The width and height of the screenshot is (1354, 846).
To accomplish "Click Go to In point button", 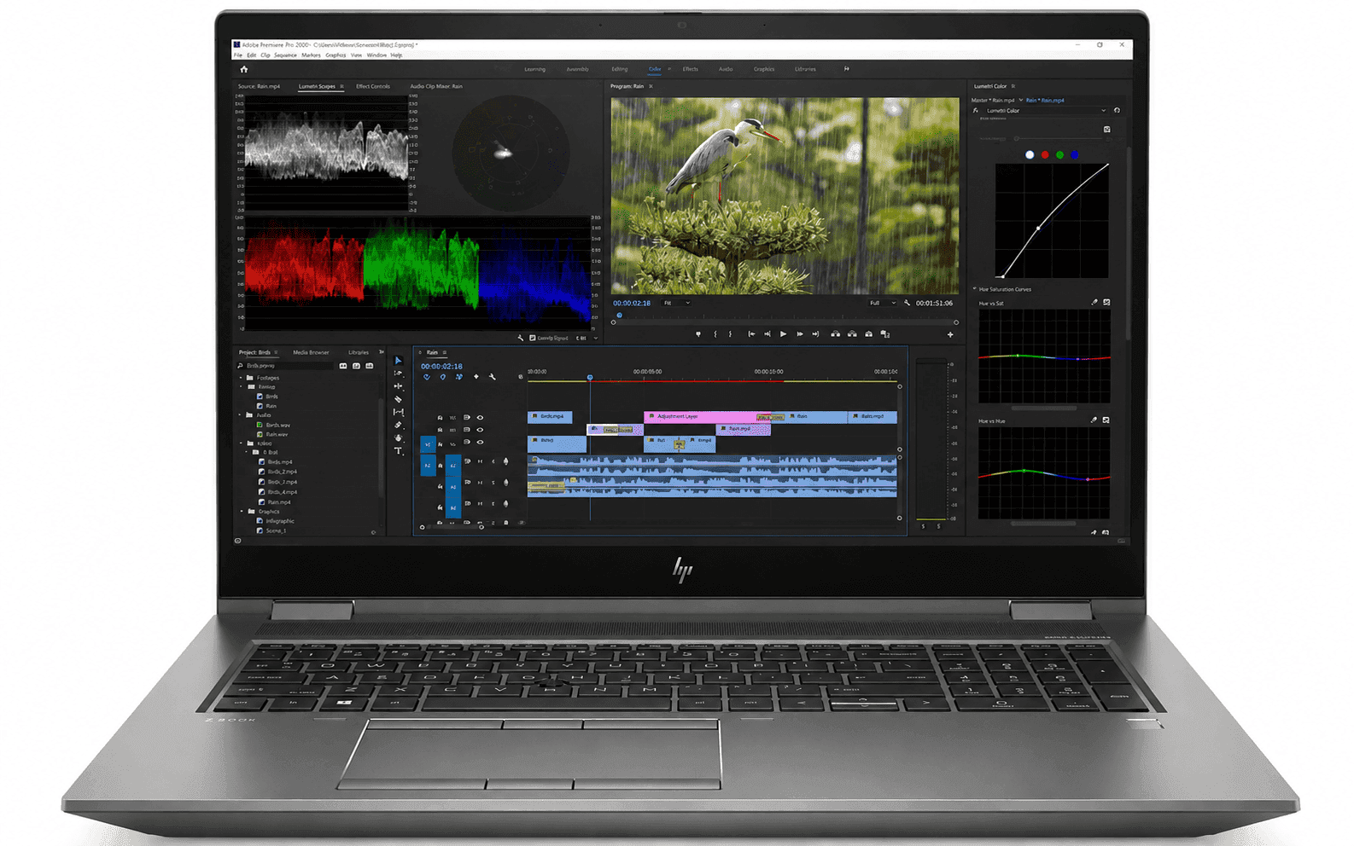I will tap(750, 334).
